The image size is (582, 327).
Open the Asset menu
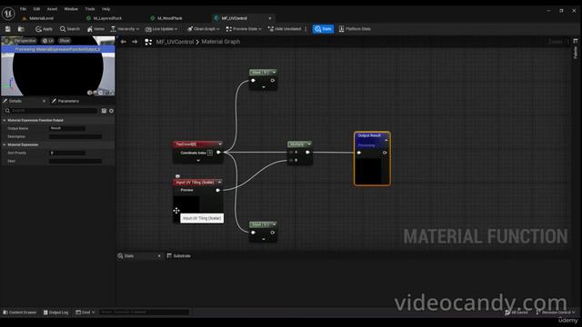52,9
